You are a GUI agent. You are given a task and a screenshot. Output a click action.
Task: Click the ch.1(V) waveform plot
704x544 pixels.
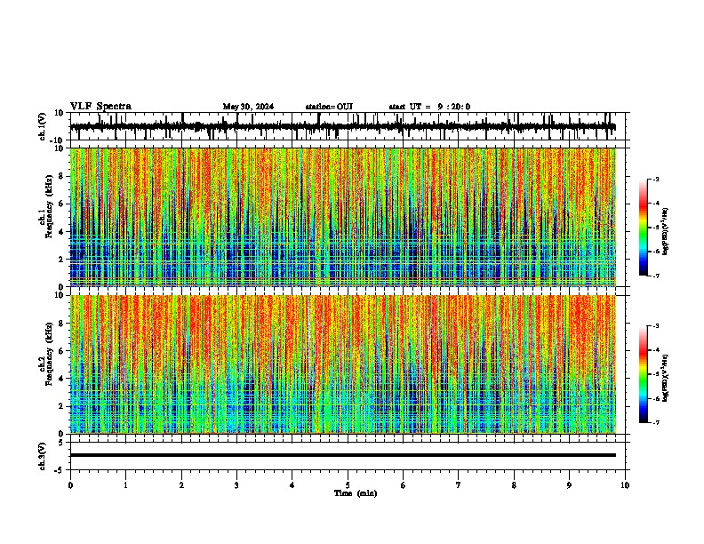(348, 126)
